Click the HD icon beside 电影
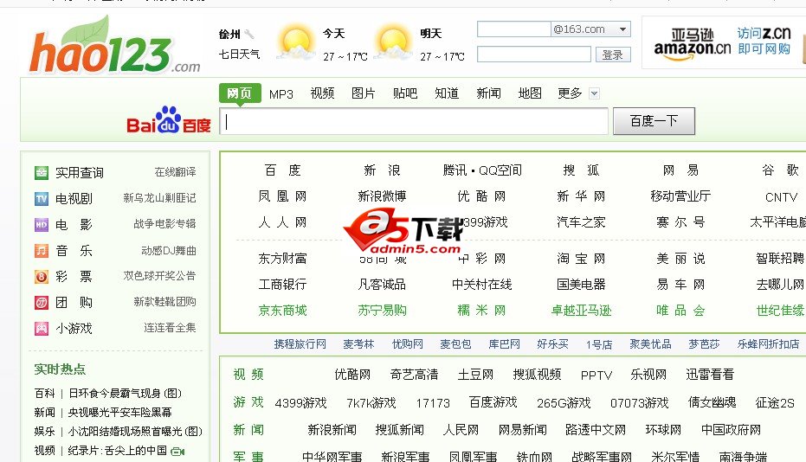This screenshot has width=806, height=462. [x=42, y=225]
